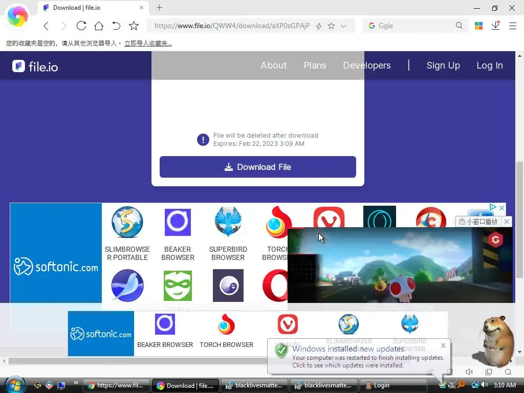Image resolution: width=524 pixels, height=393 pixels.
Task: Click Torch Browser in bottom banner
Action: [227, 331]
